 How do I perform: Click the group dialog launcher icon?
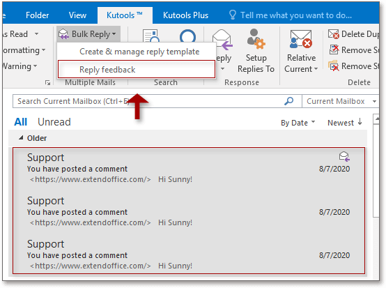(x=48, y=83)
